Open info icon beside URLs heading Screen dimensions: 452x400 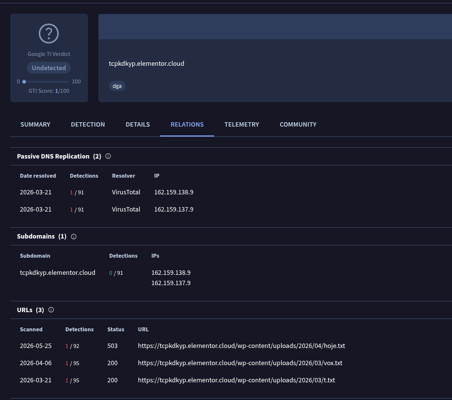[51, 310]
